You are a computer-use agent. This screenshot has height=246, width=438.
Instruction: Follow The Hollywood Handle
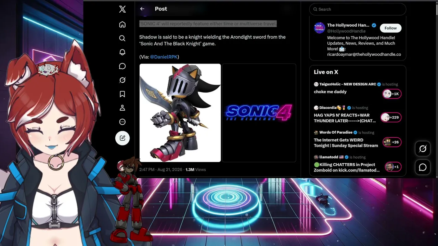(x=390, y=28)
